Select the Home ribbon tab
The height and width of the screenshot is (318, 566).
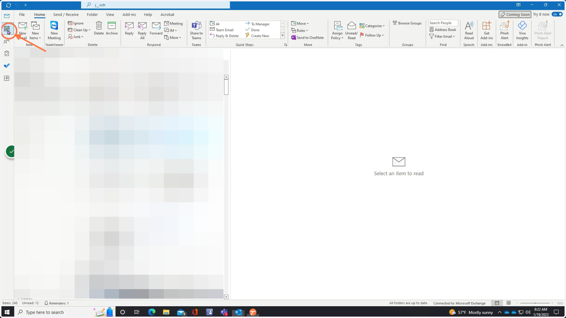click(x=40, y=15)
